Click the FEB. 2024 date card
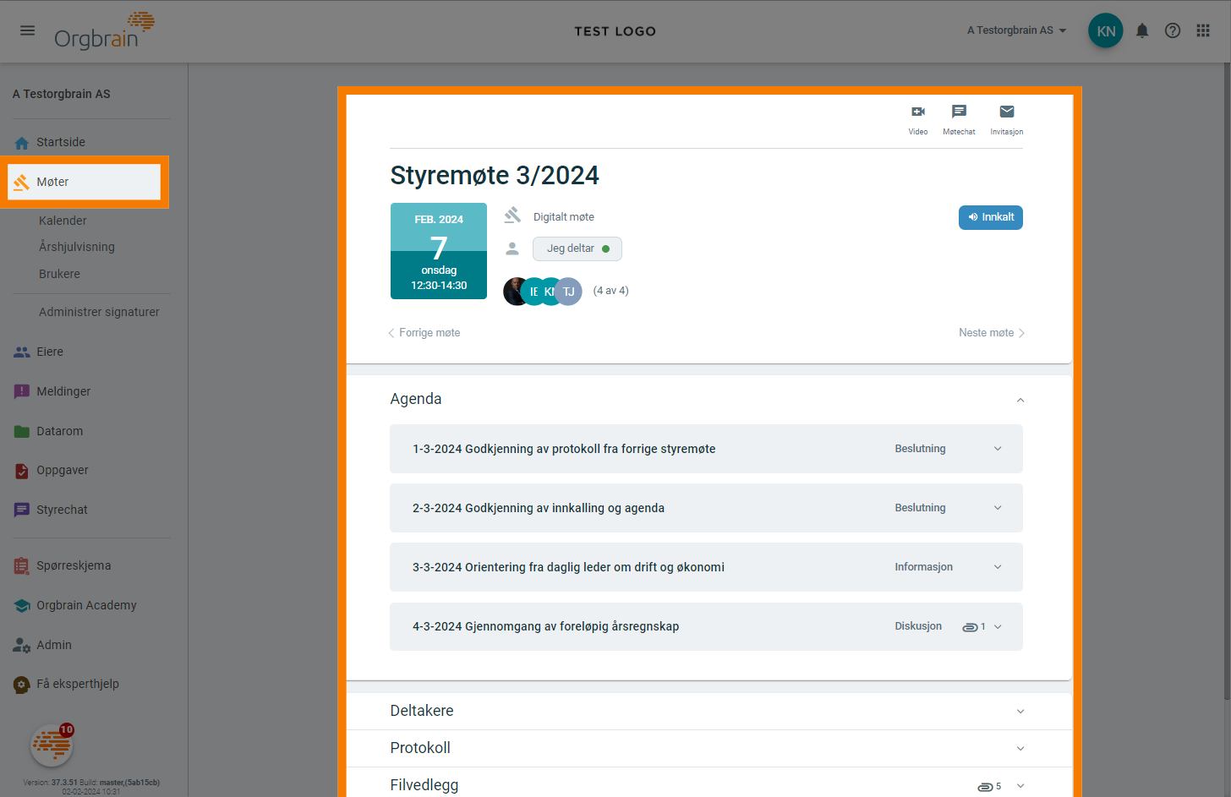Viewport: 1231px width, 797px height. [439, 251]
